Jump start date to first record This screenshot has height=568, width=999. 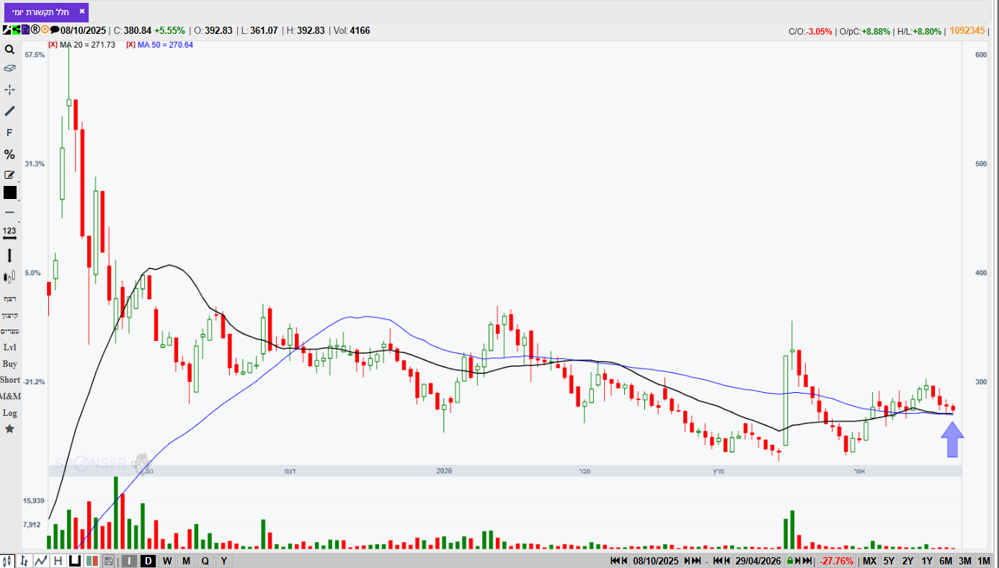(615, 561)
